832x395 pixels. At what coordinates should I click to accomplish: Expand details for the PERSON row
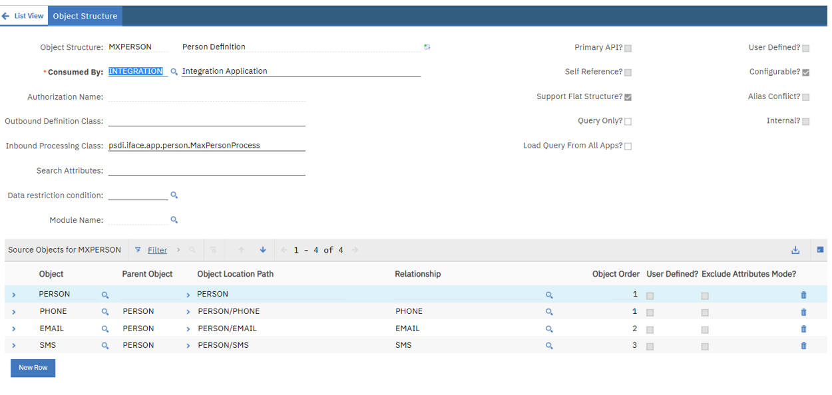coord(13,293)
